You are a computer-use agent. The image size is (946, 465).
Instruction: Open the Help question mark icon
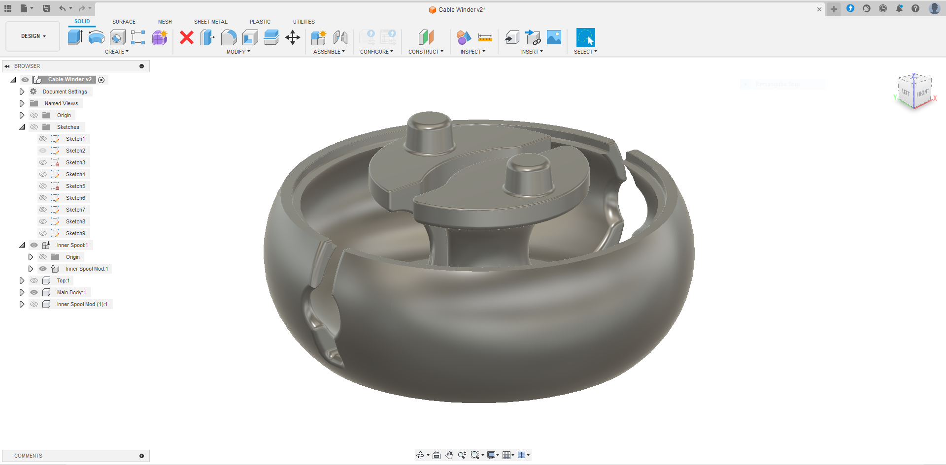pyautogui.click(x=915, y=8)
